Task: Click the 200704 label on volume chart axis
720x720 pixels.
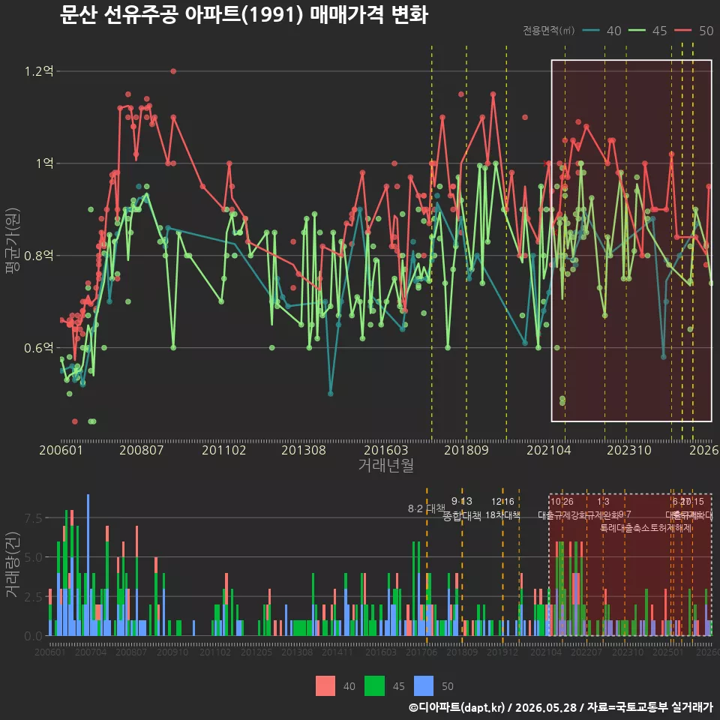Action: 91,652
